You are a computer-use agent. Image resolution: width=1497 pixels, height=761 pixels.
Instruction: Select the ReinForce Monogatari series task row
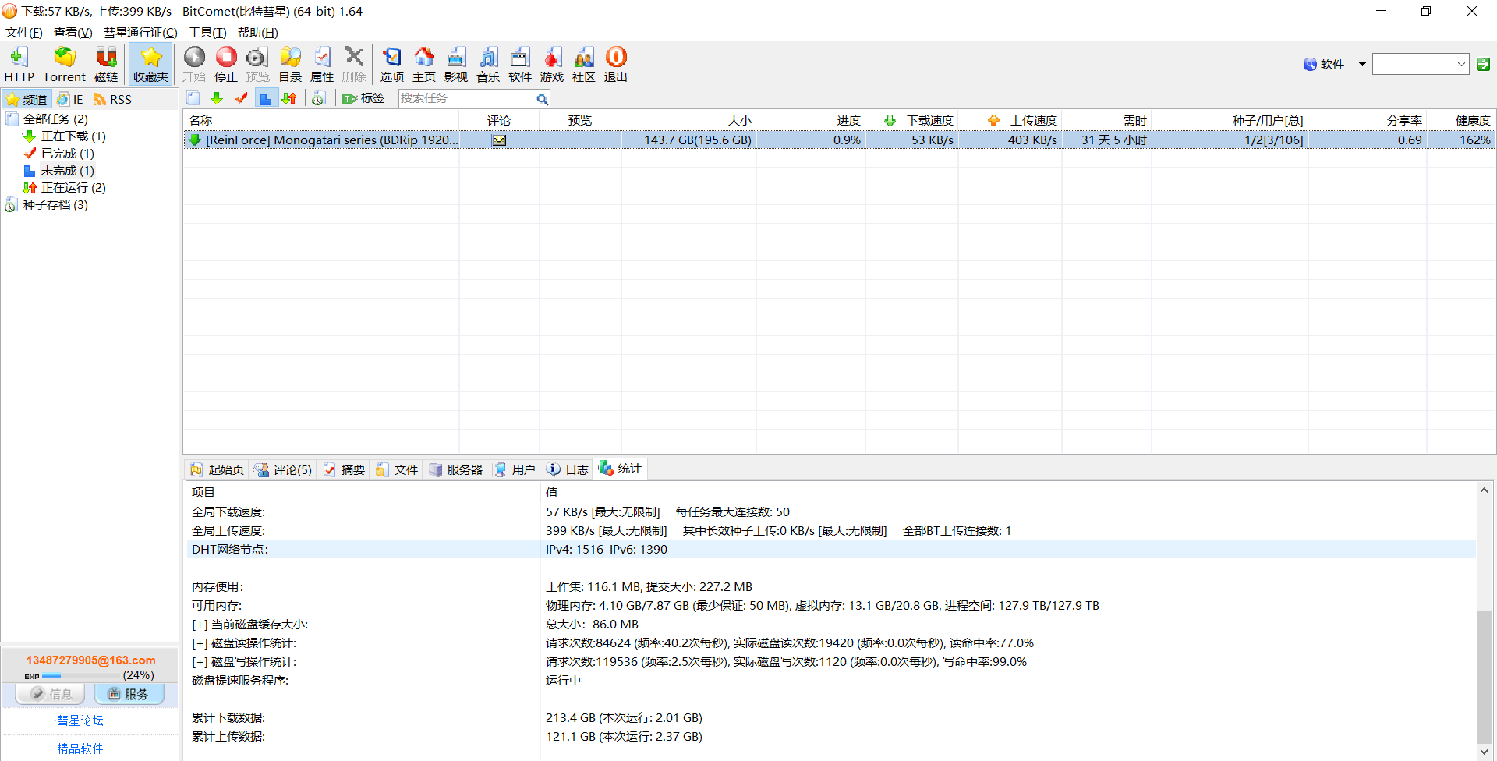(840, 140)
